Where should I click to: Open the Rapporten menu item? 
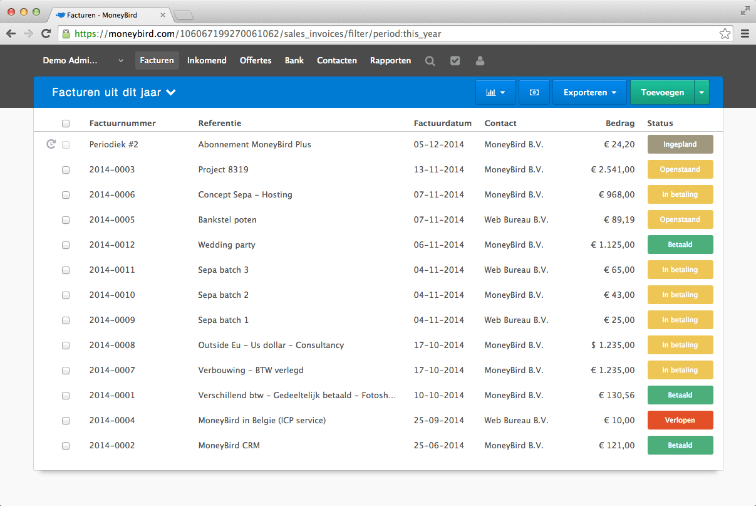pos(390,60)
